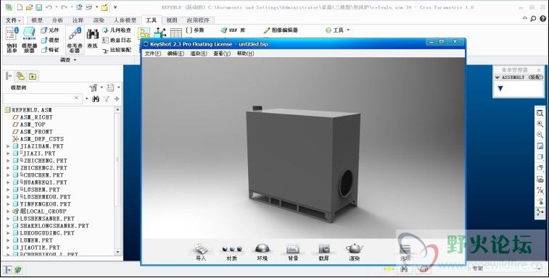Click the 特征 feature info button
Image resolution: width=549 pixels, height=278 pixels.
click(x=50, y=50)
